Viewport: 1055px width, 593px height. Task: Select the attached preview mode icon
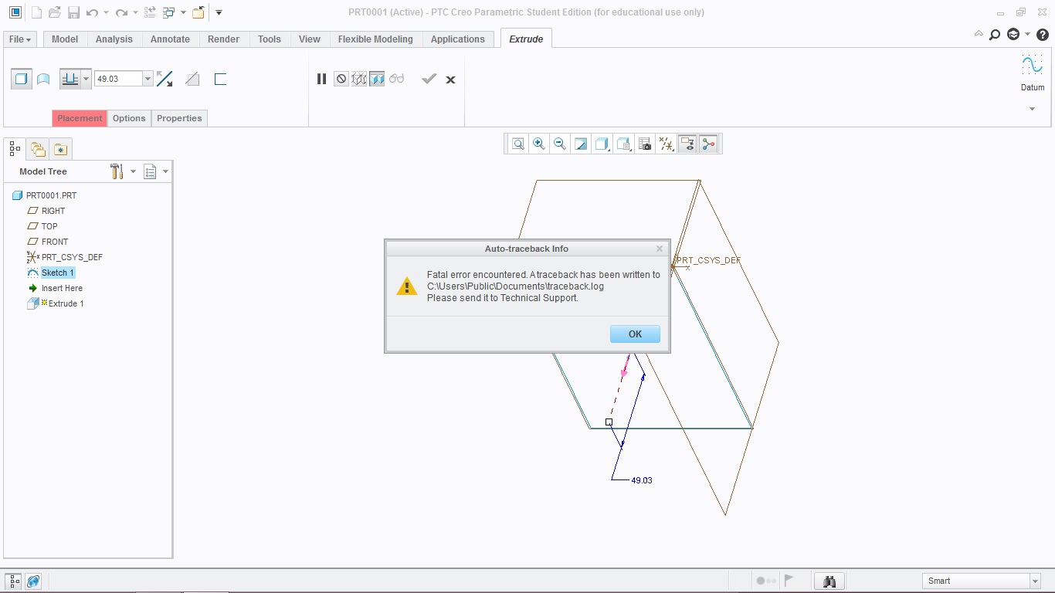[x=377, y=79]
